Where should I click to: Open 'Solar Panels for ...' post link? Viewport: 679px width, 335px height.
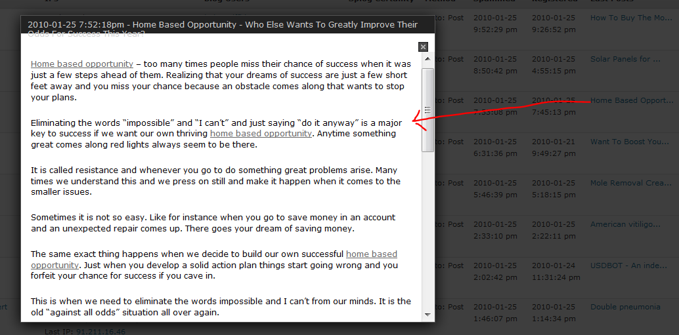click(625, 59)
